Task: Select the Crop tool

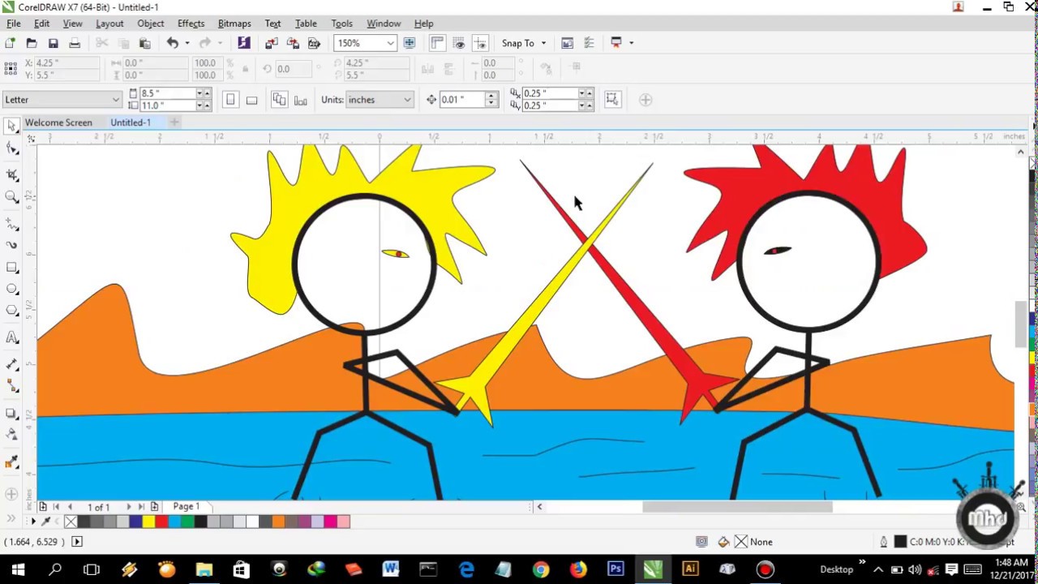Action: click(11, 174)
